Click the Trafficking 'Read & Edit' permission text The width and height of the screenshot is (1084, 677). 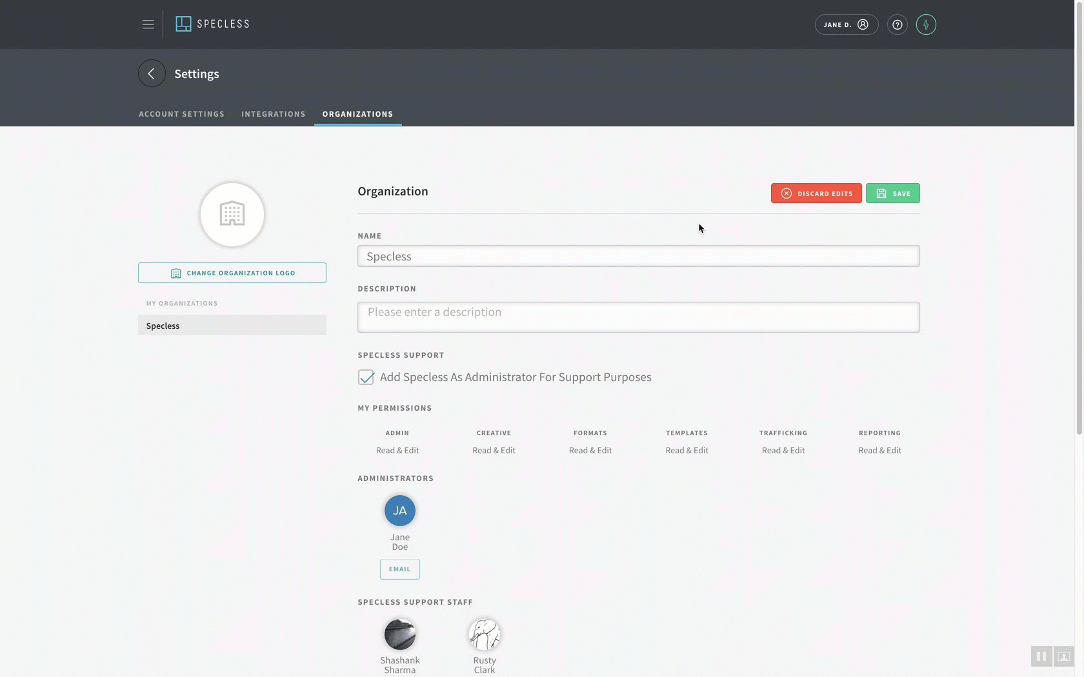click(783, 450)
